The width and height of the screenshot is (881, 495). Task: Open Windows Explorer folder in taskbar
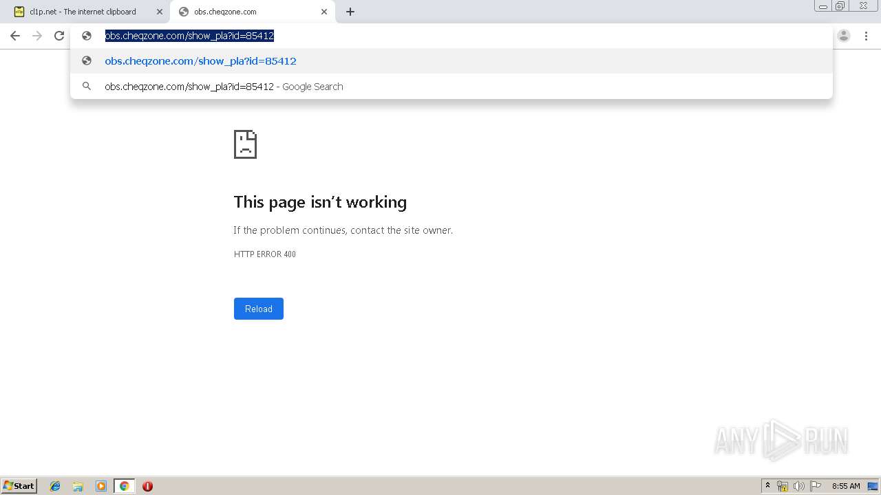[x=78, y=486]
